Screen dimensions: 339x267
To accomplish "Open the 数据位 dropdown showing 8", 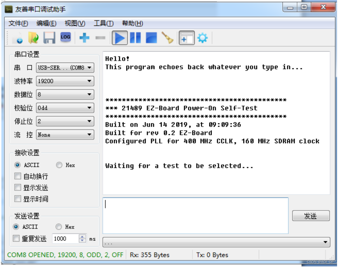I will pos(65,94).
